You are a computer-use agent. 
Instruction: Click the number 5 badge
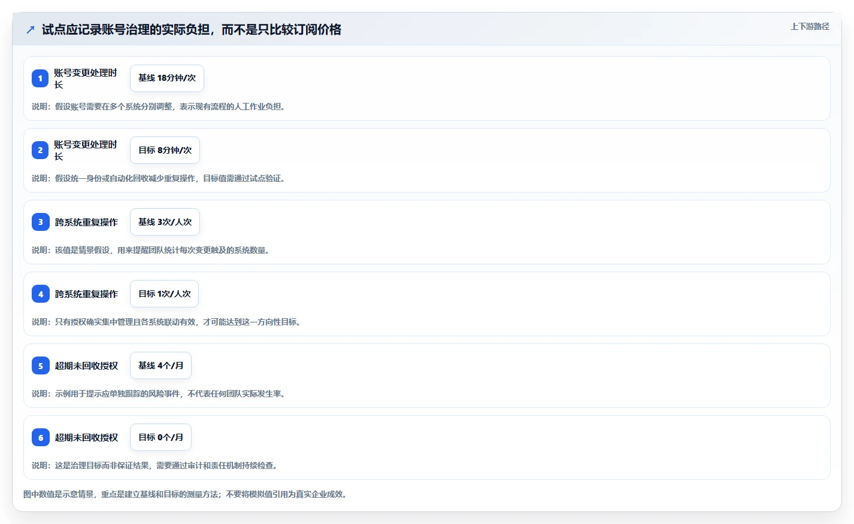pos(40,365)
